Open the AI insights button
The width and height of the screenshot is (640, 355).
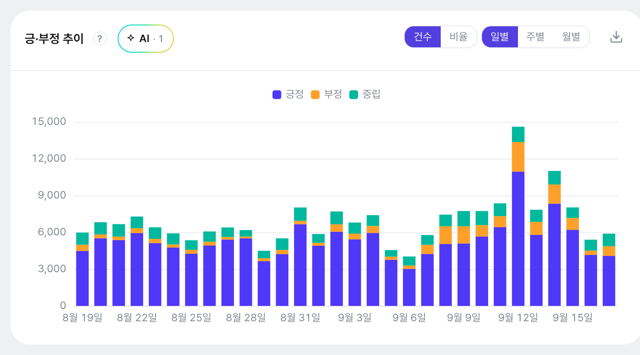(x=146, y=39)
